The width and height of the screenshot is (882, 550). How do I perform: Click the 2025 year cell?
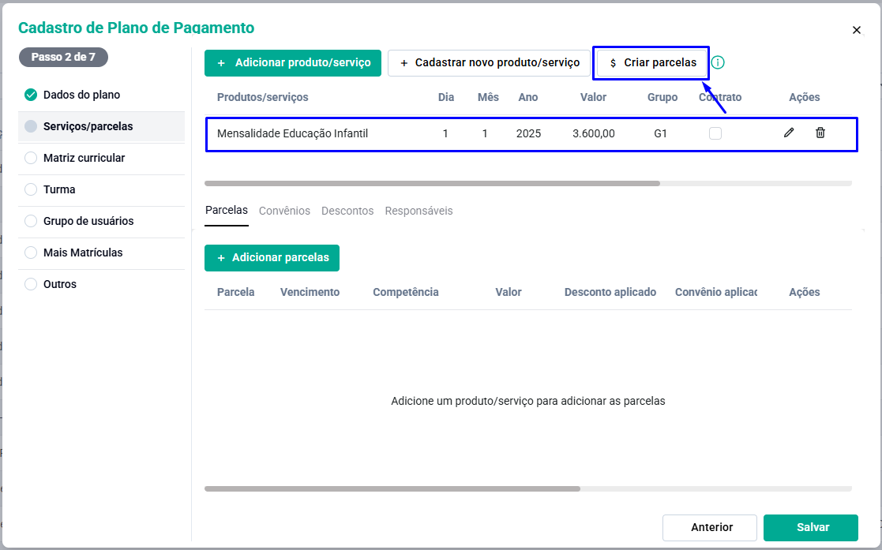pyautogui.click(x=528, y=133)
